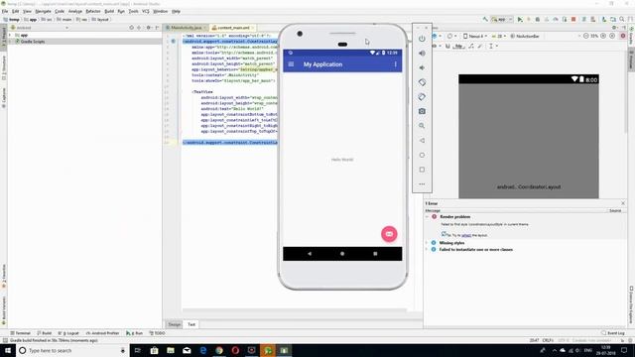
Task: Click the Make Project hammer icon
Action: coord(485,20)
